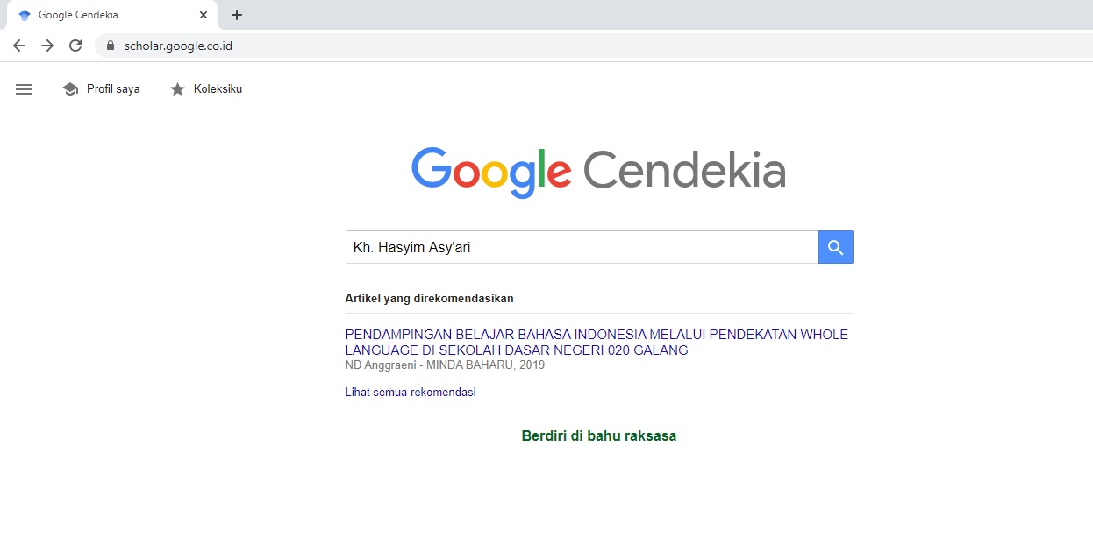Open the hamburger side menu
Screen dimensions: 1093x538
pyautogui.click(x=24, y=89)
